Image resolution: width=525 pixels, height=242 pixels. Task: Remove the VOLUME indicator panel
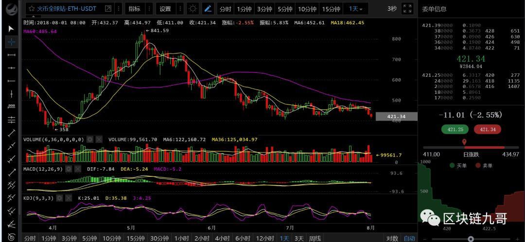[x=99, y=139]
